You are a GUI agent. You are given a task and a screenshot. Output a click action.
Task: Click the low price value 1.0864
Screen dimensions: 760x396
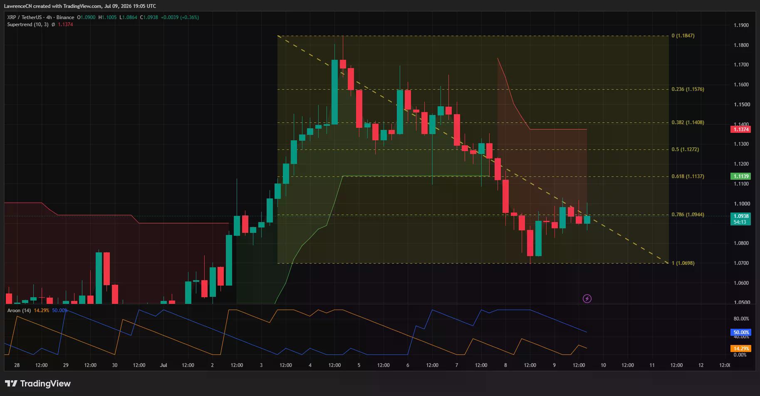[130, 17]
